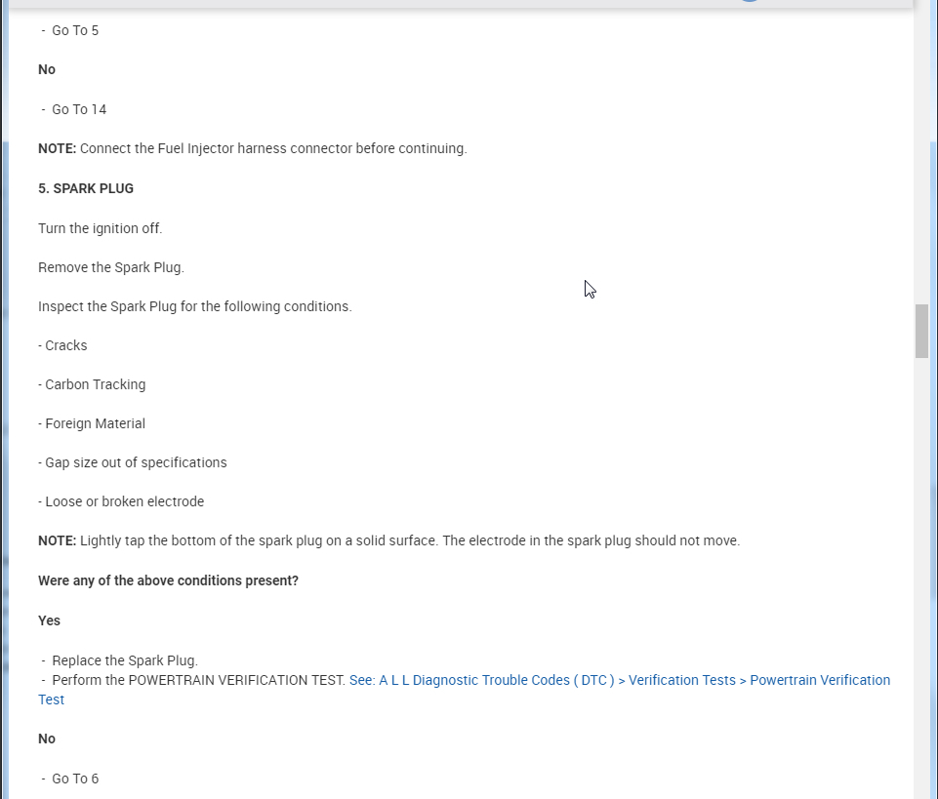Click the '5. SPARK PLUG' heading
Image resolution: width=938 pixels, height=799 pixels.
pyautogui.click(x=86, y=188)
